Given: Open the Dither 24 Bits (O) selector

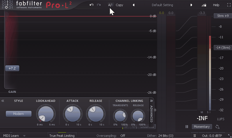Looking at the screenshot, I should 166,136.
